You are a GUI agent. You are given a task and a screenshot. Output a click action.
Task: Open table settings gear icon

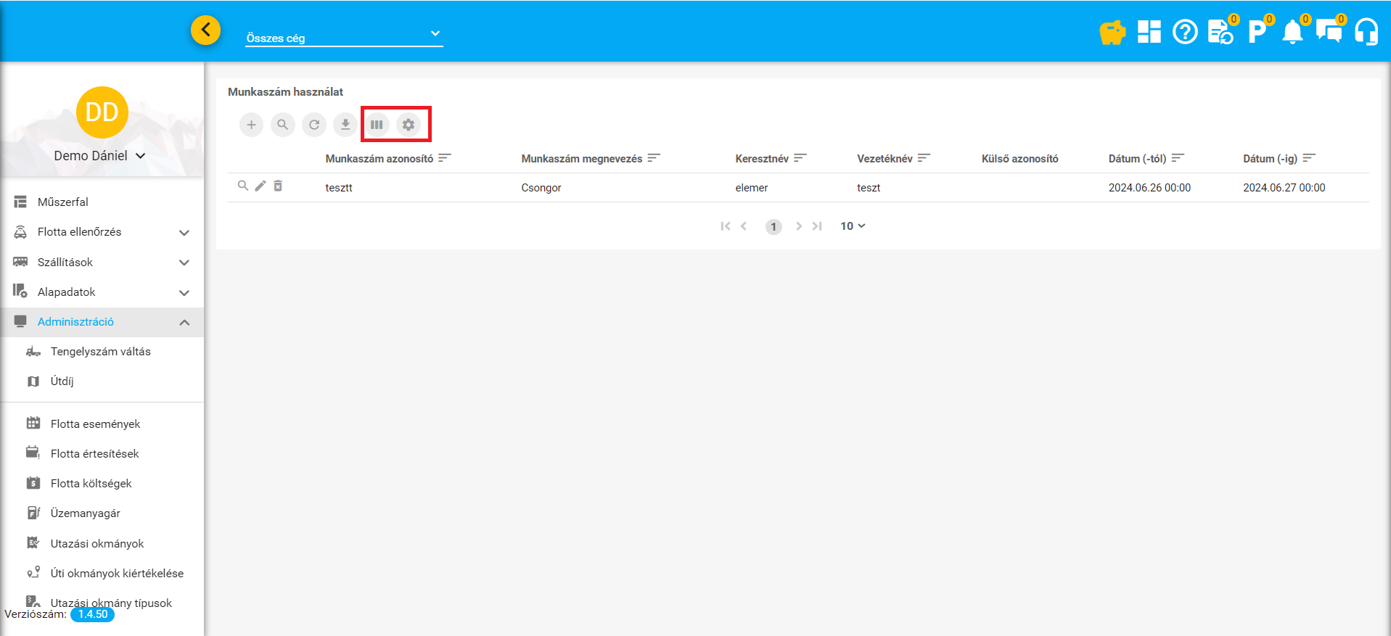coord(409,125)
